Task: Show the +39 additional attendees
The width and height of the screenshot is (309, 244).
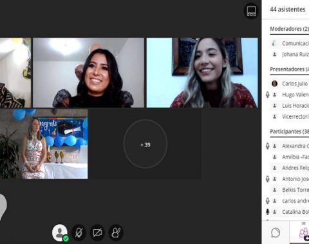Action: 145,144
